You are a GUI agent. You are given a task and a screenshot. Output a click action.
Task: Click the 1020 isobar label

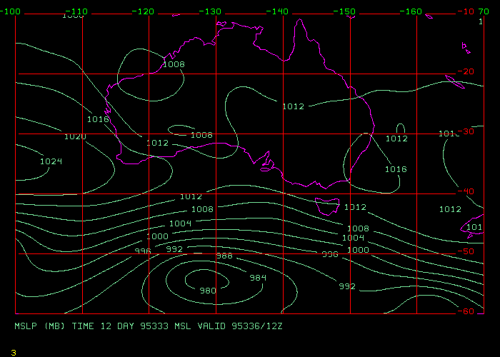(x=75, y=136)
